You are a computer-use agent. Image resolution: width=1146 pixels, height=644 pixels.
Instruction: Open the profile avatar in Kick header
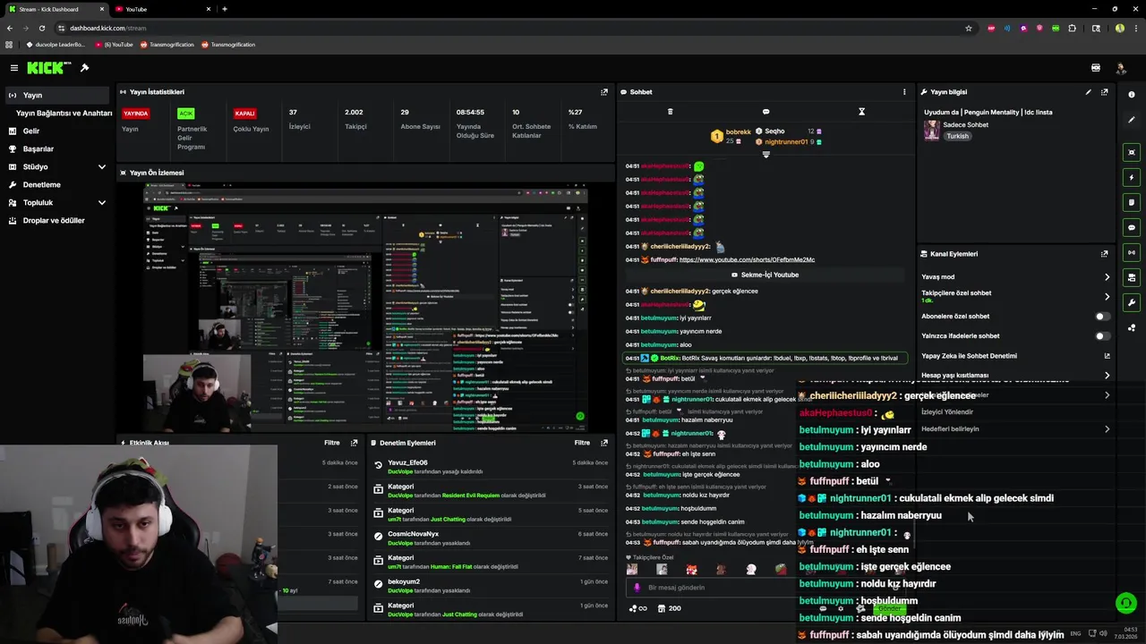pos(1120,68)
